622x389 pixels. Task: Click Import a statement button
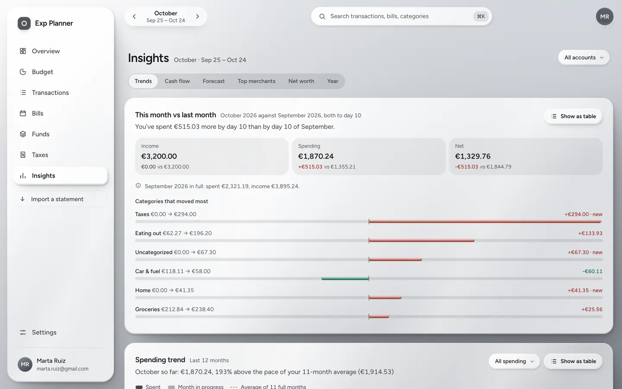click(x=60, y=199)
